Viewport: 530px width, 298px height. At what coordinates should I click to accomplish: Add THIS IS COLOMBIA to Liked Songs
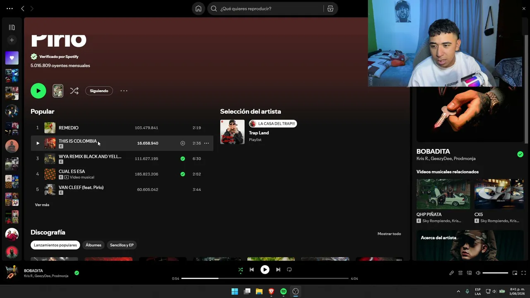[183, 143]
